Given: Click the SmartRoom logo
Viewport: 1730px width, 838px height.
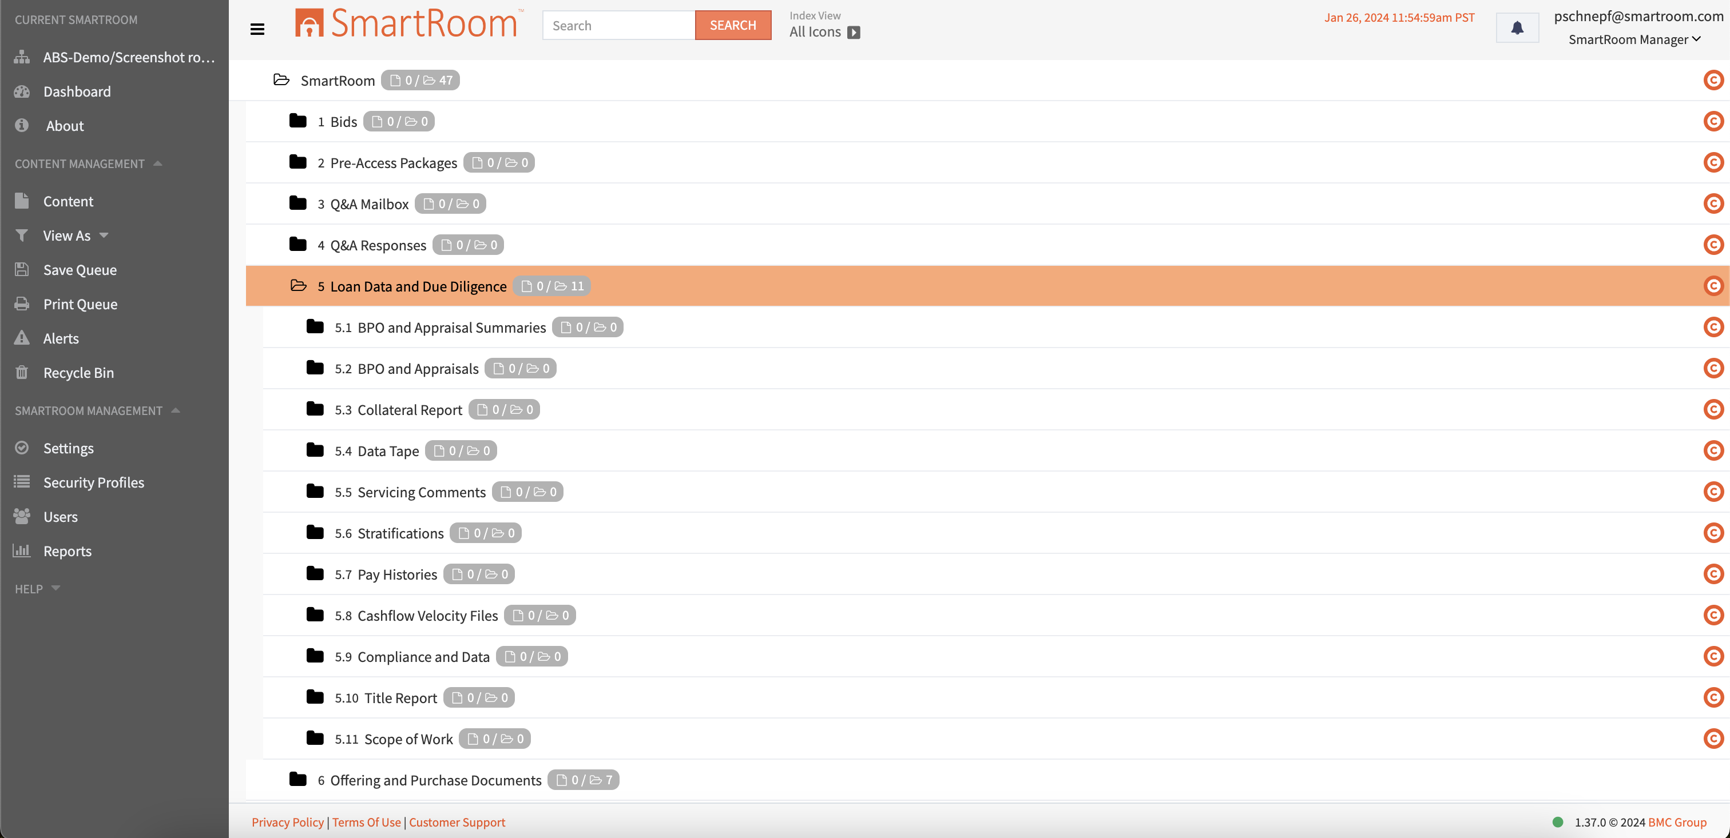Looking at the screenshot, I should 406,23.
